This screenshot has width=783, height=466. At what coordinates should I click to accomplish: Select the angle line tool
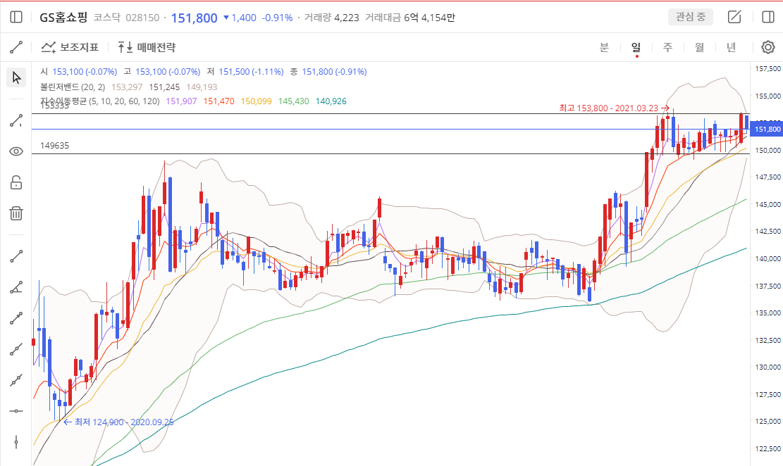[16, 287]
